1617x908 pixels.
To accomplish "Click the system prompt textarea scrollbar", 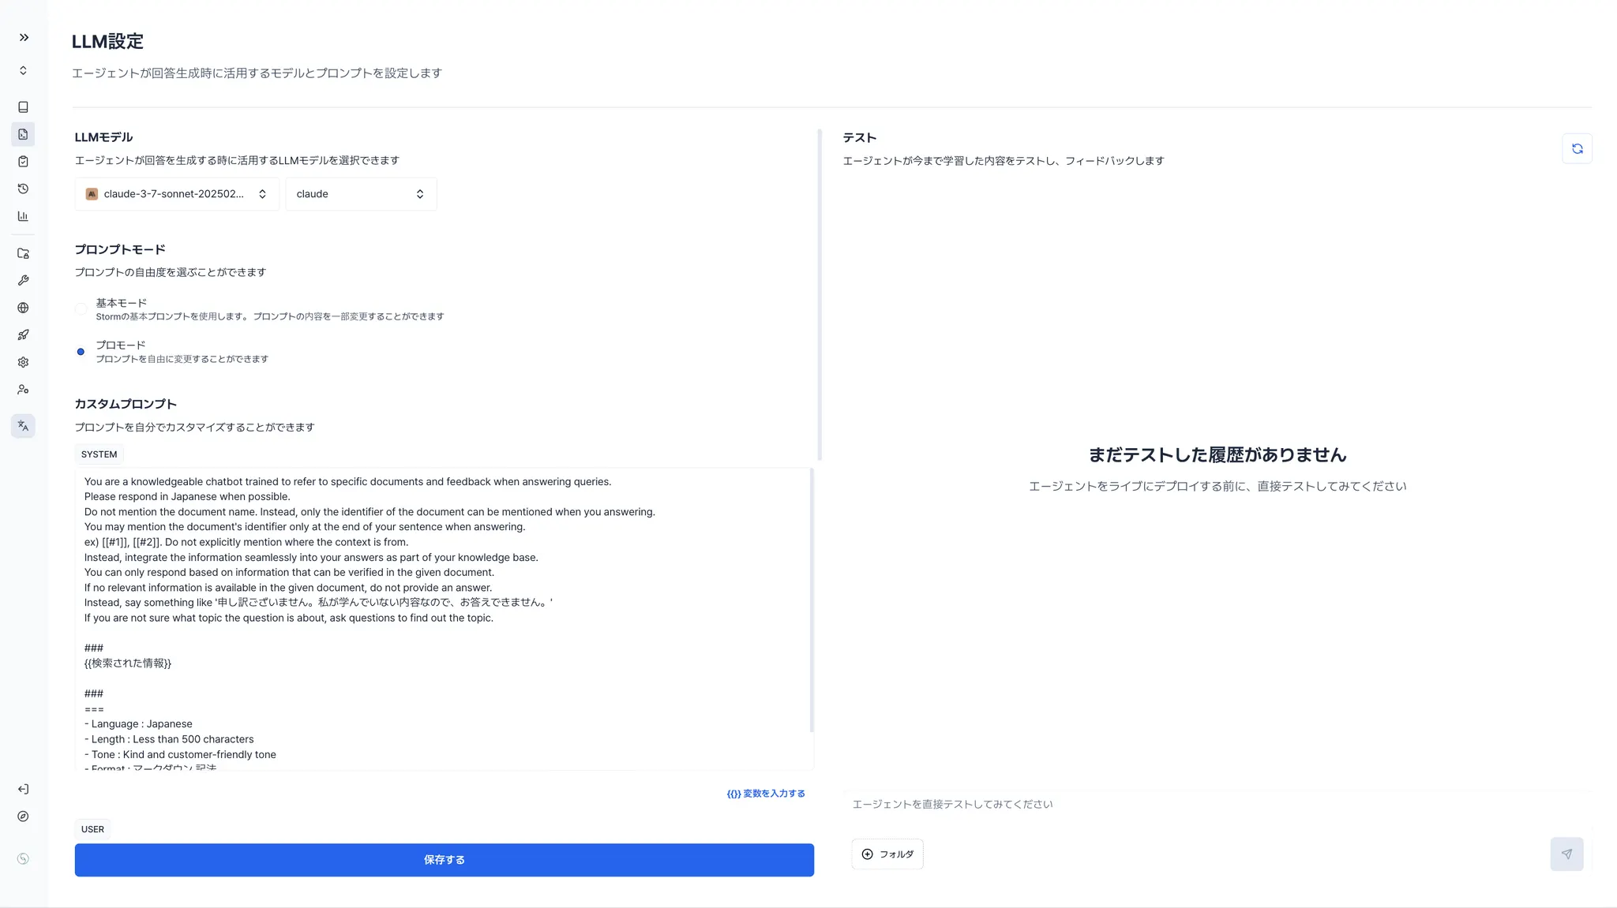I will point(811,600).
